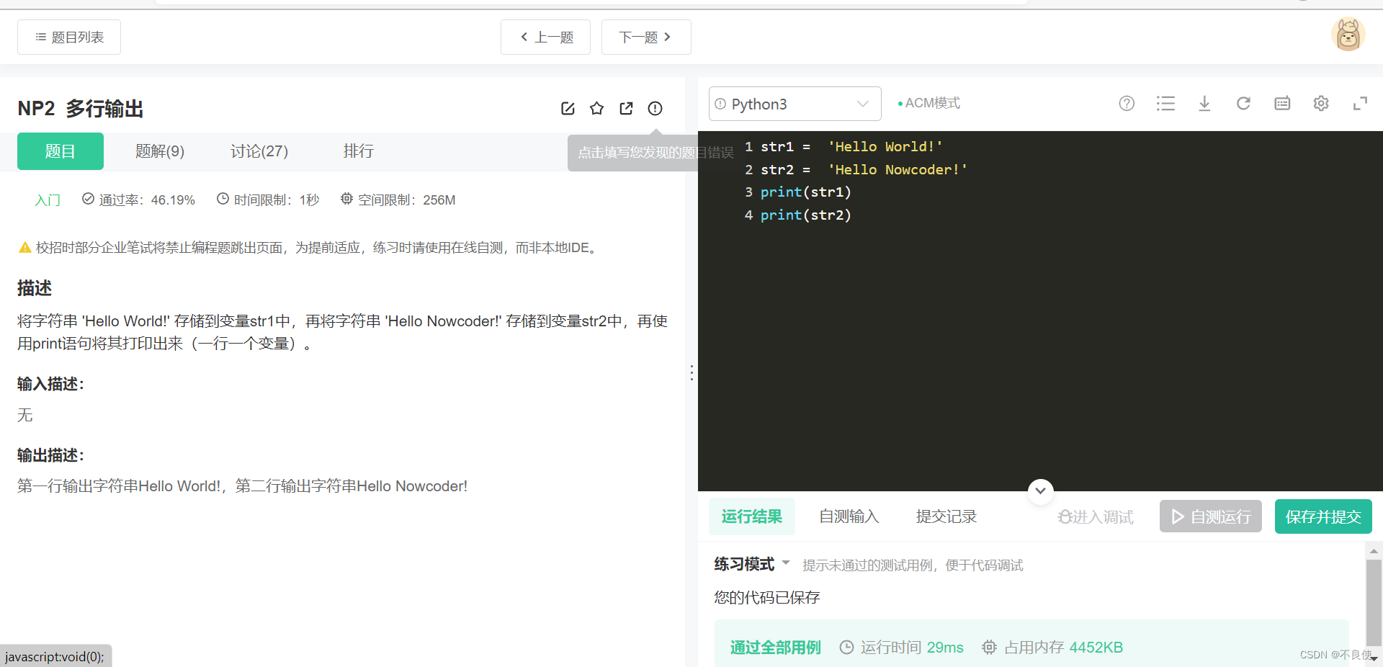Expand editor to fullscreen
The height and width of the screenshot is (667, 1383).
coord(1360,104)
